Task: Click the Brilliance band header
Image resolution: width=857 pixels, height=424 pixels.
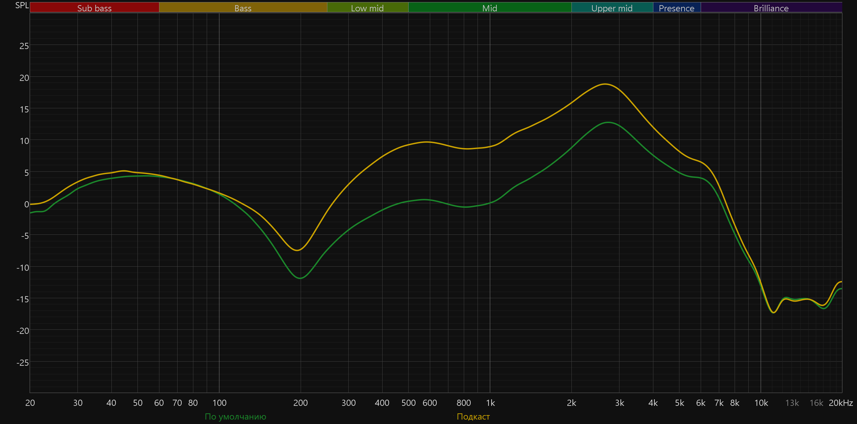Action: tap(771, 8)
